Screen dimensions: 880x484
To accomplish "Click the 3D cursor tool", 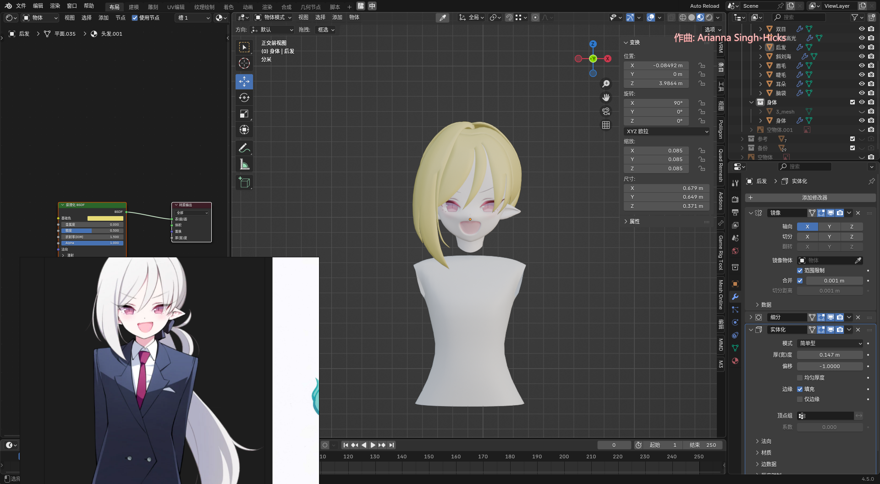I will 244,63.
